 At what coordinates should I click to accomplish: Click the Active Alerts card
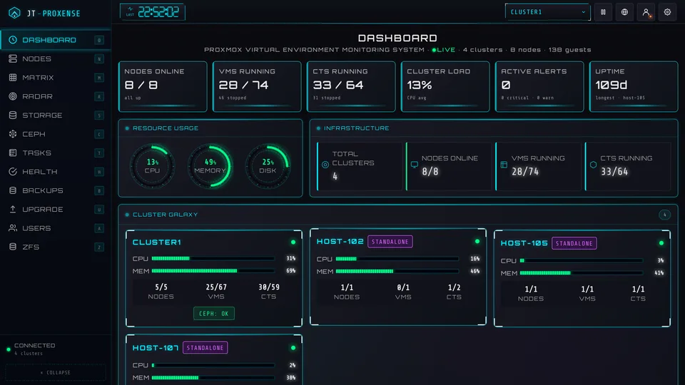point(539,86)
